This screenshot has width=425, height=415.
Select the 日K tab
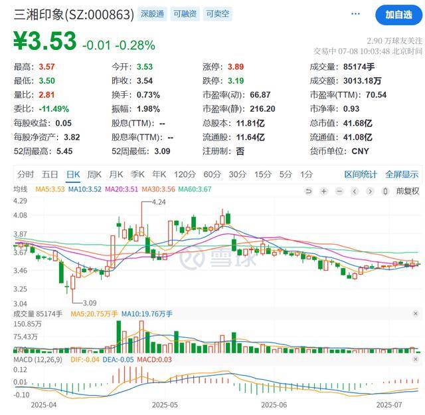(x=73, y=174)
